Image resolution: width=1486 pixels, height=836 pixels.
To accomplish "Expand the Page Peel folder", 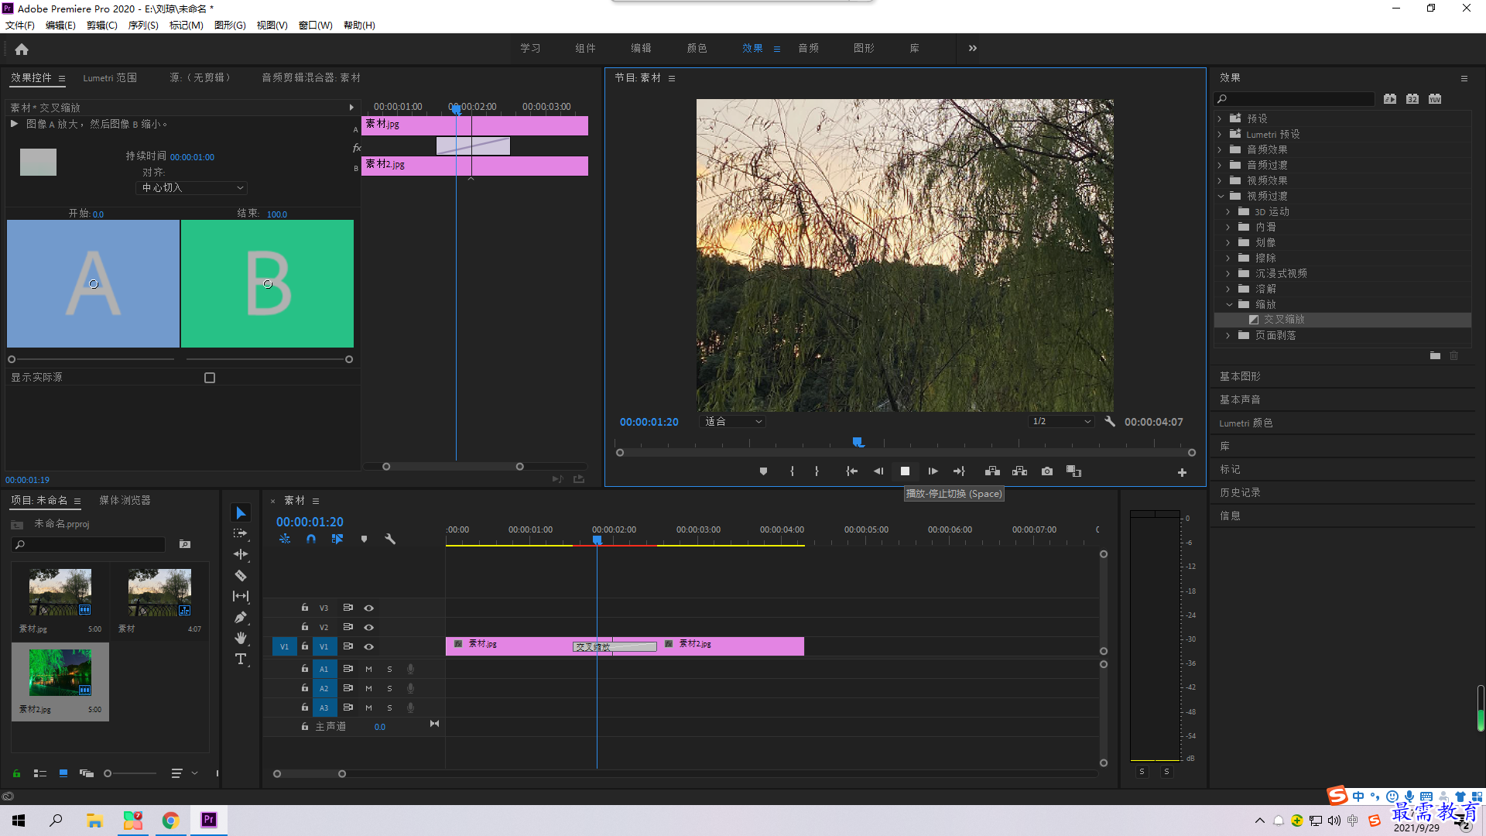I will click(x=1228, y=336).
